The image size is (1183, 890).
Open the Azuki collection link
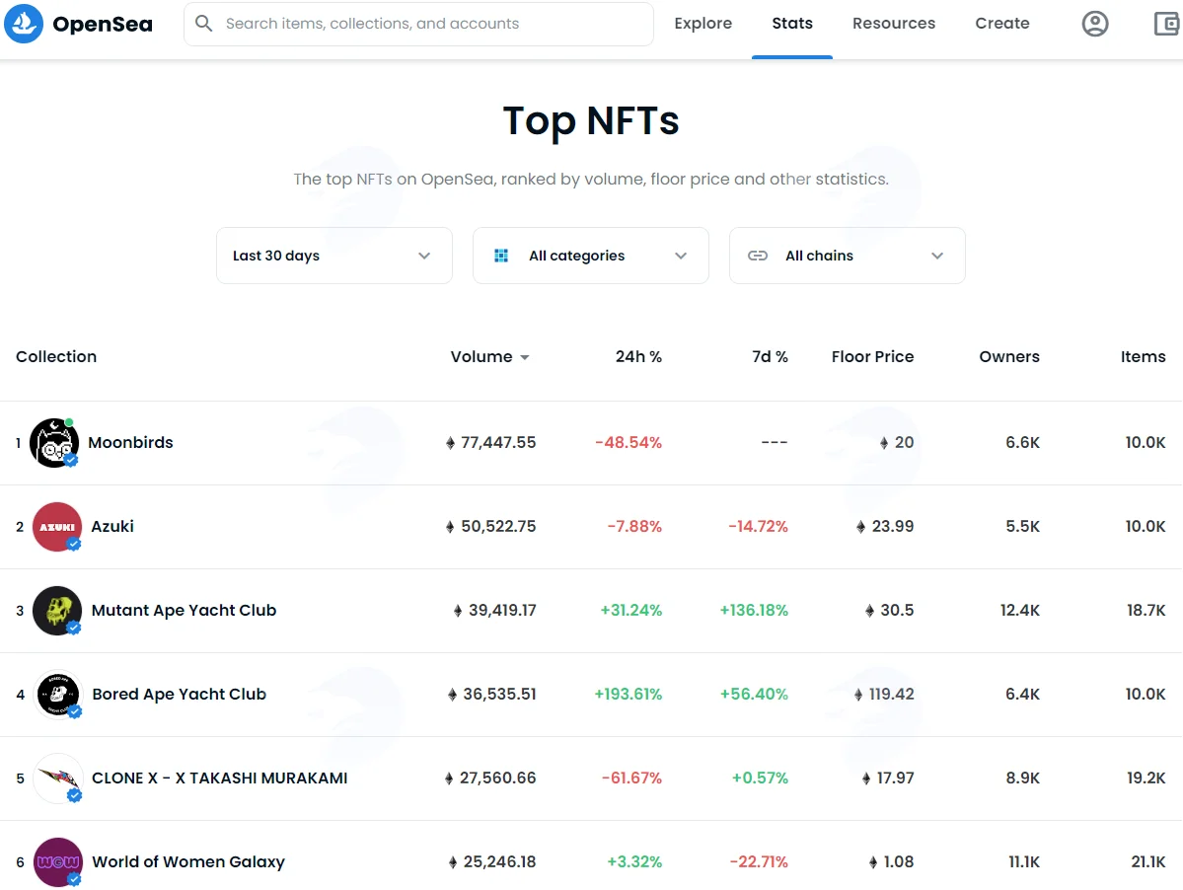pyautogui.click(x=112, y=527)
